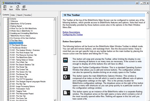The height and width of the screenshot is (101, 150).
Task: Click the help page scrollbar thumb
Action: pyautogui.click(x=147, y=21)
